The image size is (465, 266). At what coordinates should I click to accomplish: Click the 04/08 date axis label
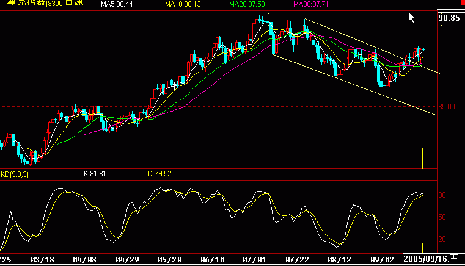pyautogui.click(x=84, y=260)
